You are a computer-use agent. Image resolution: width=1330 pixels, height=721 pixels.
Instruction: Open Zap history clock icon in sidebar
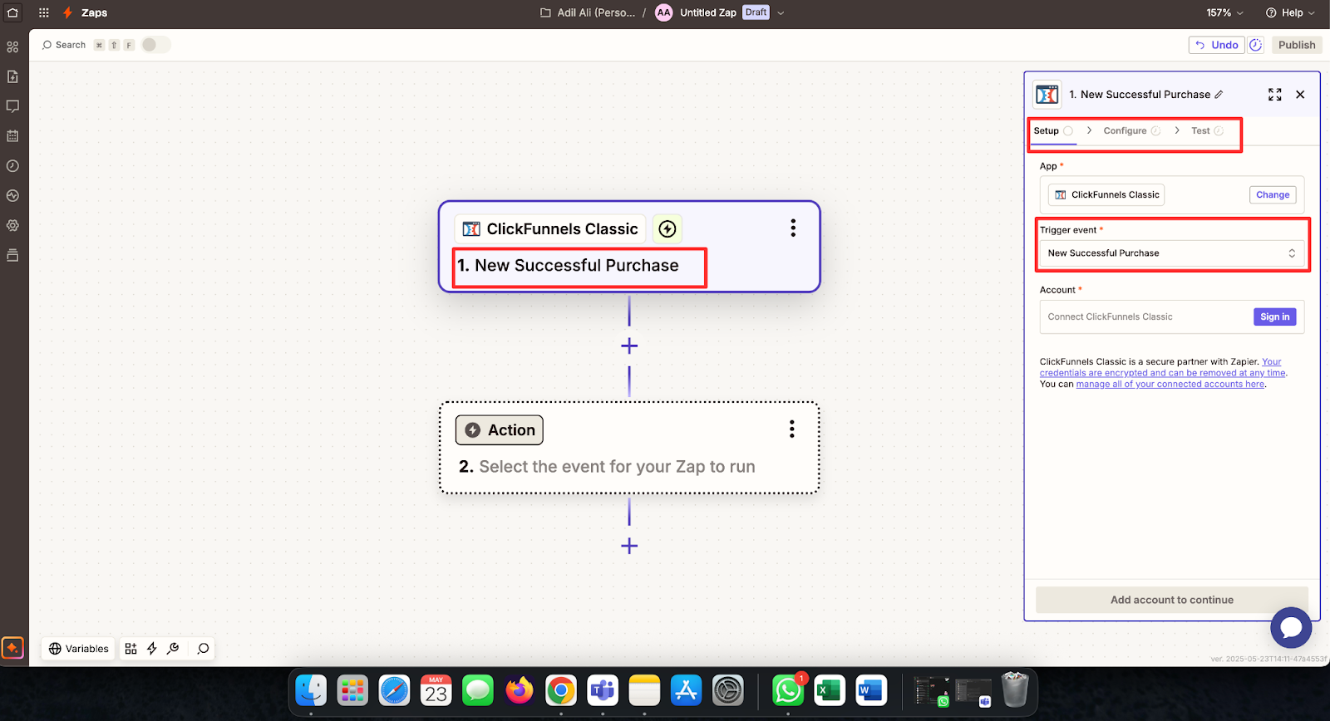tap(12, 166)
